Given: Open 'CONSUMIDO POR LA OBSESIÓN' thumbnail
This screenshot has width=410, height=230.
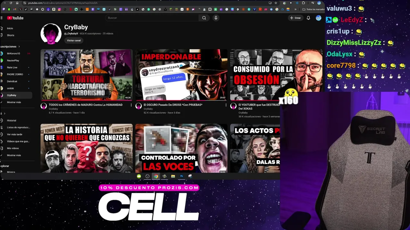Looking at the screenshot, I should 276,74.
